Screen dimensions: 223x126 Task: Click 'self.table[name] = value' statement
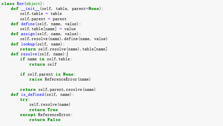pos(48,29)
